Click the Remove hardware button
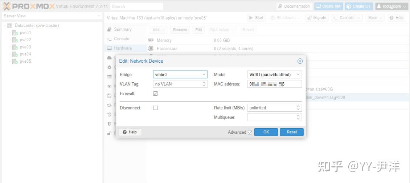 coord(180,30)
